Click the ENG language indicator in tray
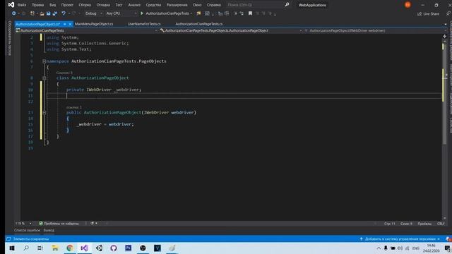This screenshot has width=452, height=254. tap(416, 248)
